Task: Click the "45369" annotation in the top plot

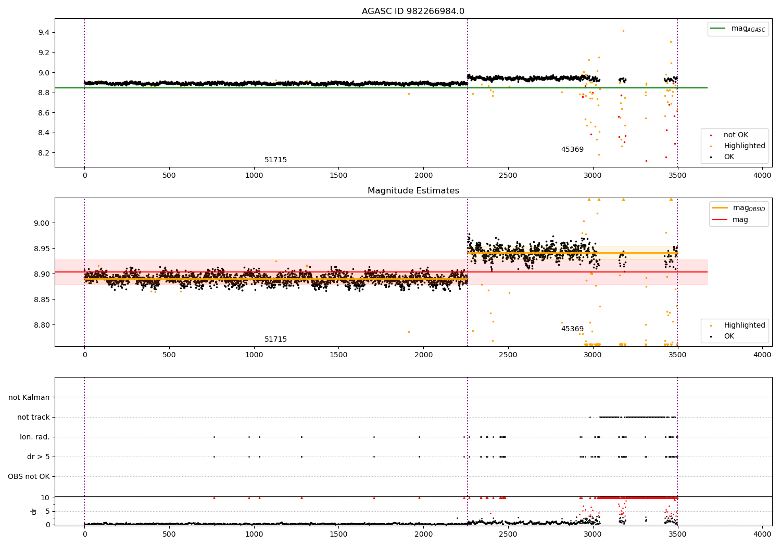Action: pos(572,150)
